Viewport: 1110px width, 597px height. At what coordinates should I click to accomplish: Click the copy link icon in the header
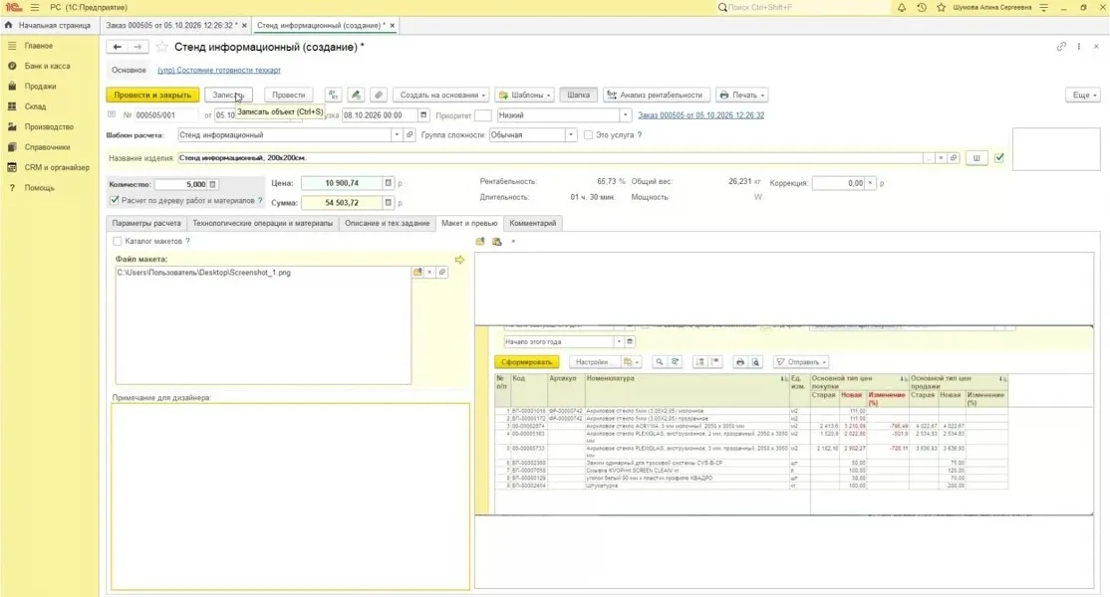(1061, 47)
